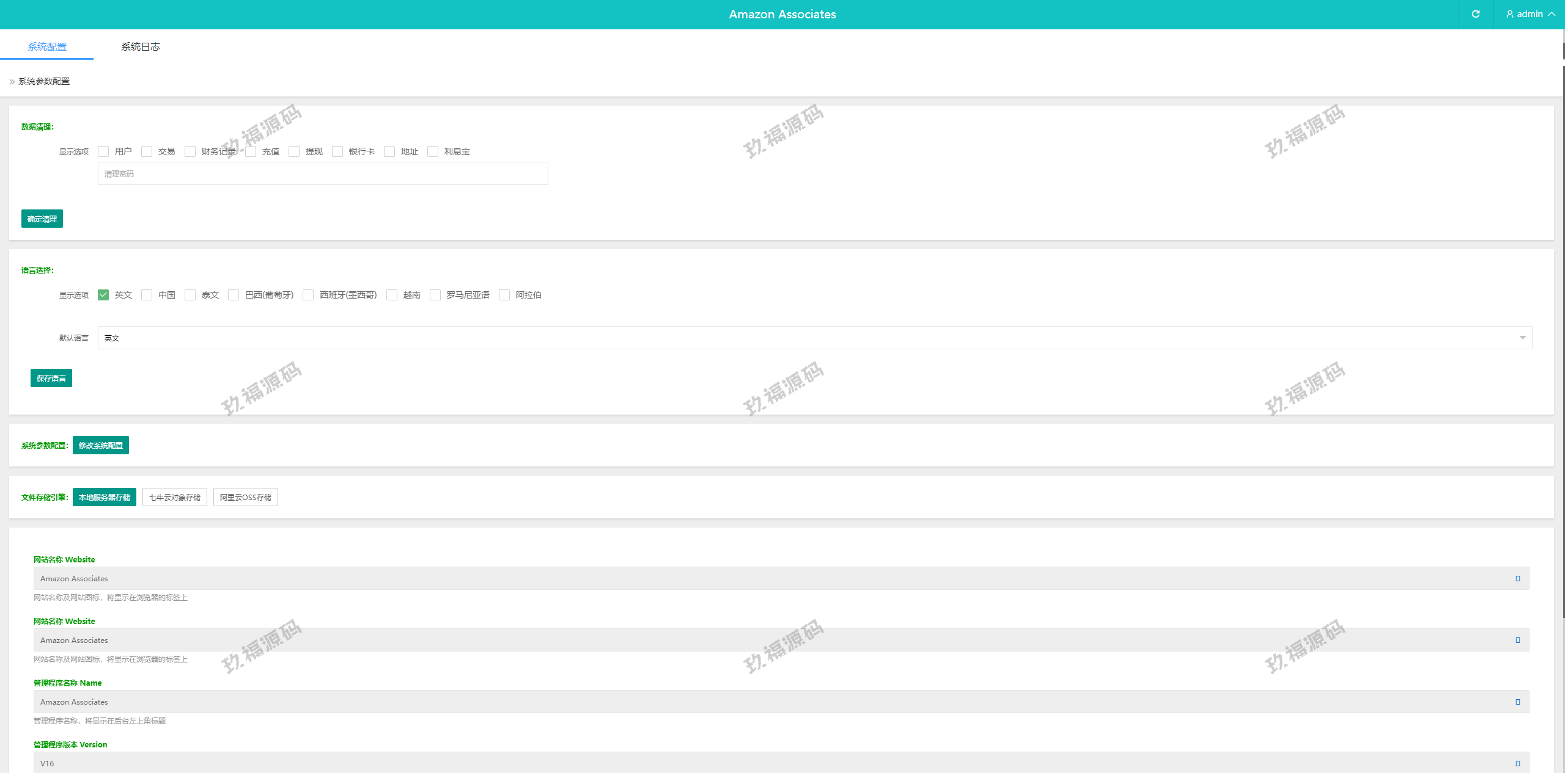The width and height of the screenshot is (1565, 773).
Task: Click edit icon in 管理程序名称 Name field
Action: (x=1517, y=702)
